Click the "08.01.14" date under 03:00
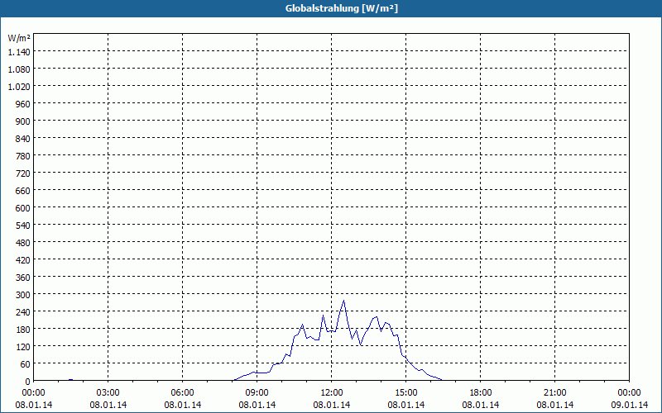Image resolution: width=662 pixels, height=413 pixels. pos(108,405)
